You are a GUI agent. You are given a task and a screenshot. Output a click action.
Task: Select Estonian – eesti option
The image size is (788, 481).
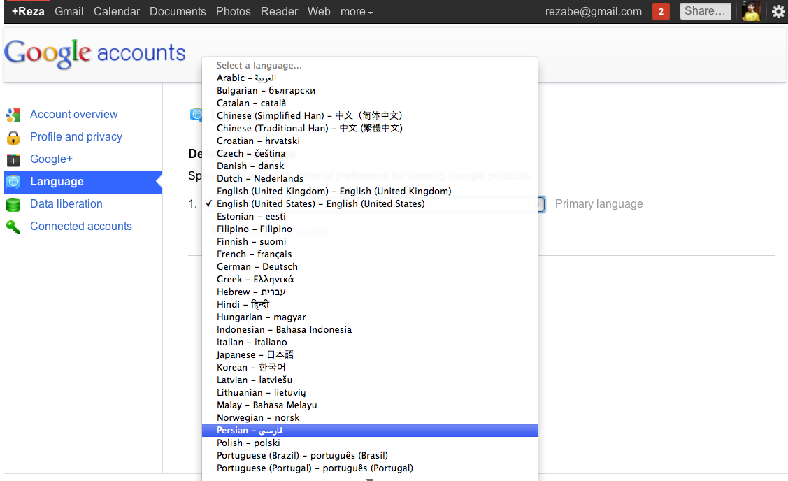(369, 216)
